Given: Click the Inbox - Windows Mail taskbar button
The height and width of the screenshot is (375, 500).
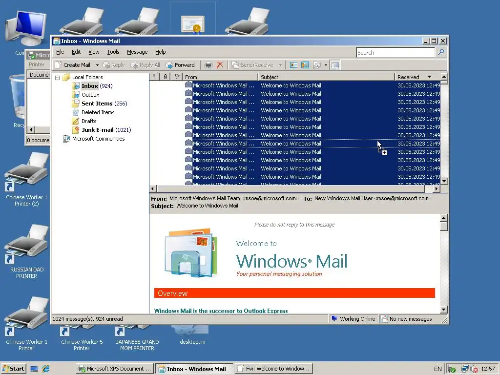Looking at the screenshot, I should pos(194,369).
